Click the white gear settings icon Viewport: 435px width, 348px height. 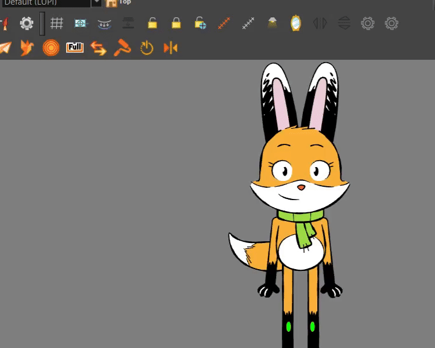[x=27, y=24]
